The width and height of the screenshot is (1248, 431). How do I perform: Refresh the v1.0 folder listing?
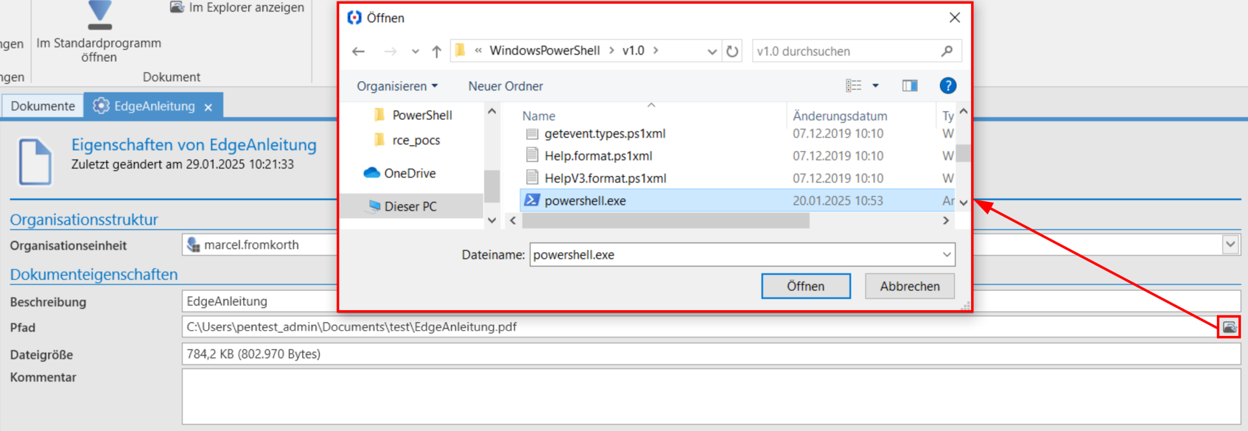(732, 51)
